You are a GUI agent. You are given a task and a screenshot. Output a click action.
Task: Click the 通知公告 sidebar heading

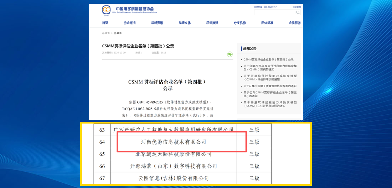(x=250, y=49)
